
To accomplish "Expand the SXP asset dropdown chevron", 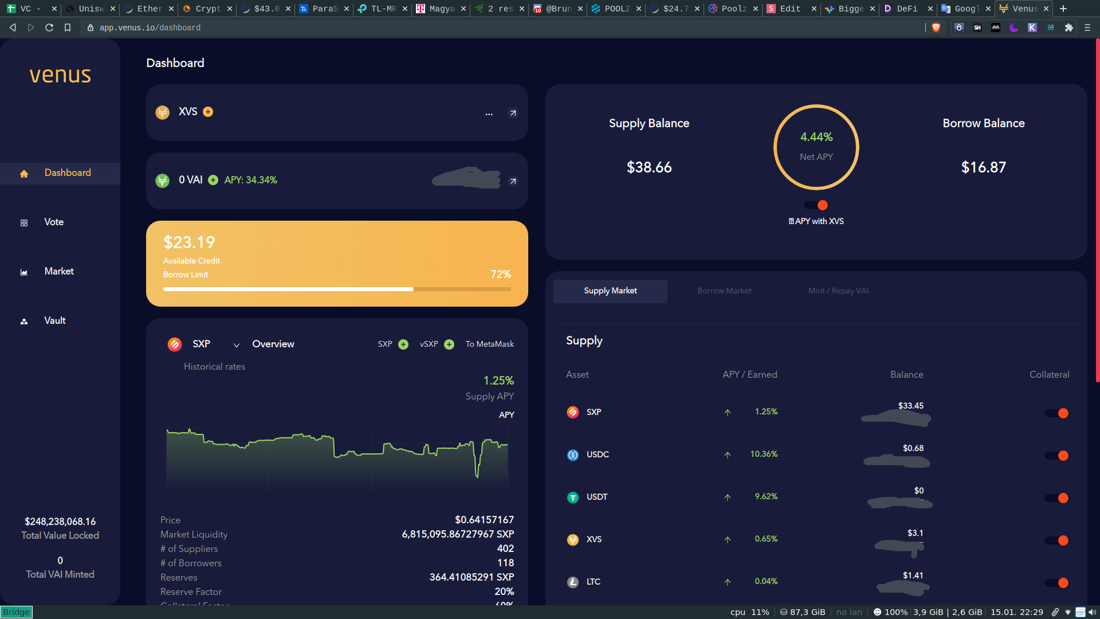I will [x=236, y=345].
